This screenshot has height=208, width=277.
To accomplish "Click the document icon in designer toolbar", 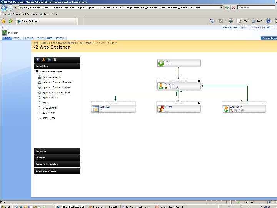I will [55, 60].
